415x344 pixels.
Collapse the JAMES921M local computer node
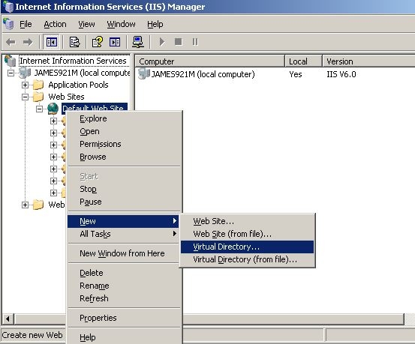[11, 73]
